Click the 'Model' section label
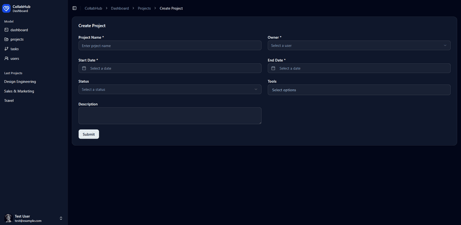 click(x=9, y=21)
